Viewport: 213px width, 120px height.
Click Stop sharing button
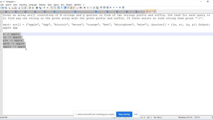pyautogui.click(x=124, y=114)
